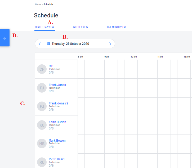Viewport: 192px width, 168px height.
Task: Switch to Single Day View tab
Action: 44,27
